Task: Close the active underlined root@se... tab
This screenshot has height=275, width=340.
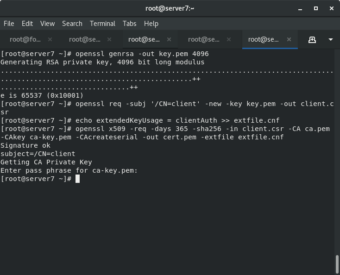Action: pyautogui.click(x=289, y=39)
